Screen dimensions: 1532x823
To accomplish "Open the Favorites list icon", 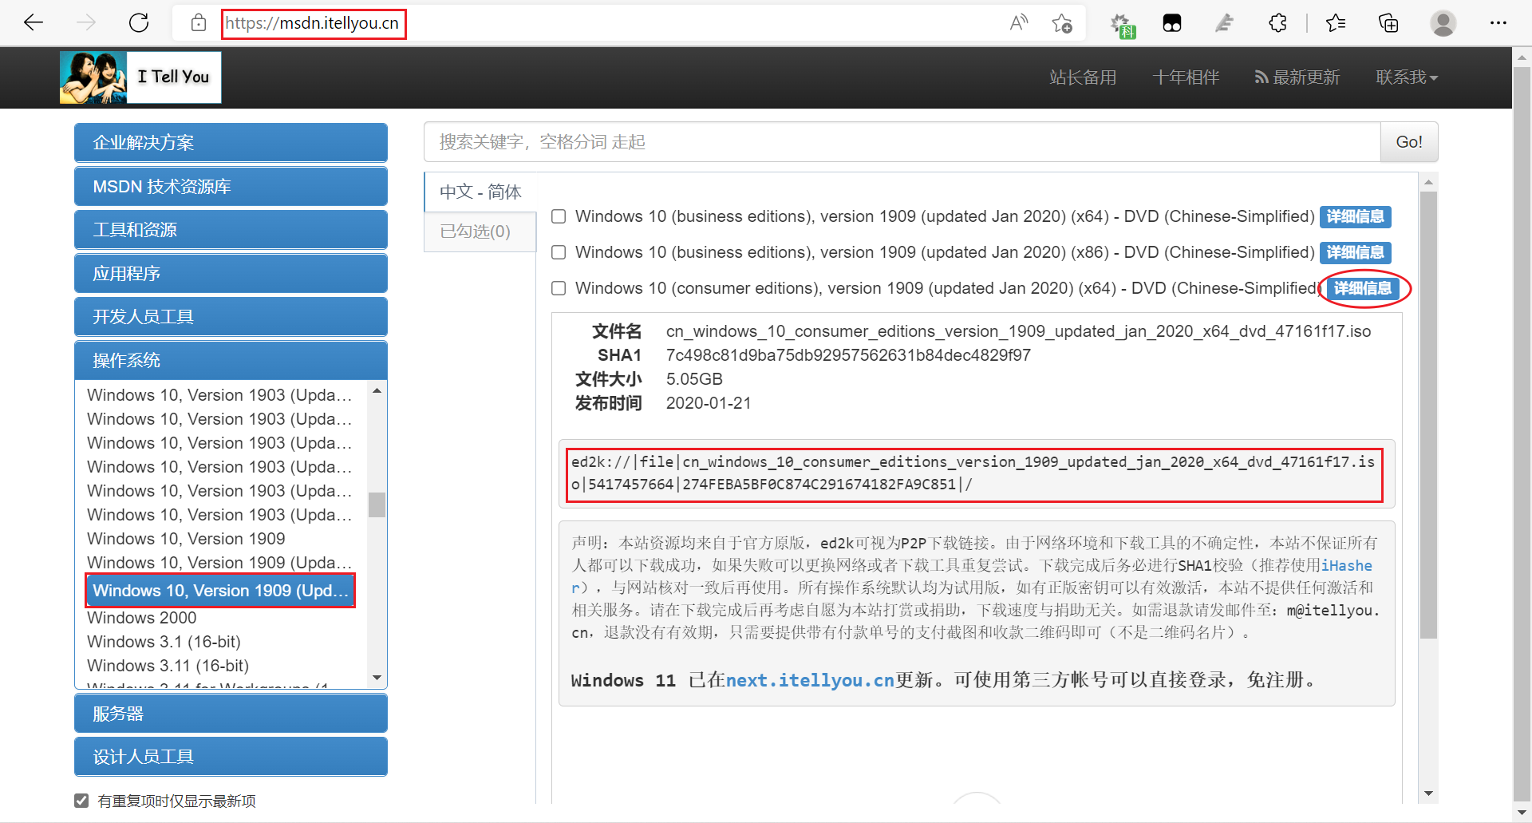I will (1336, 22).
